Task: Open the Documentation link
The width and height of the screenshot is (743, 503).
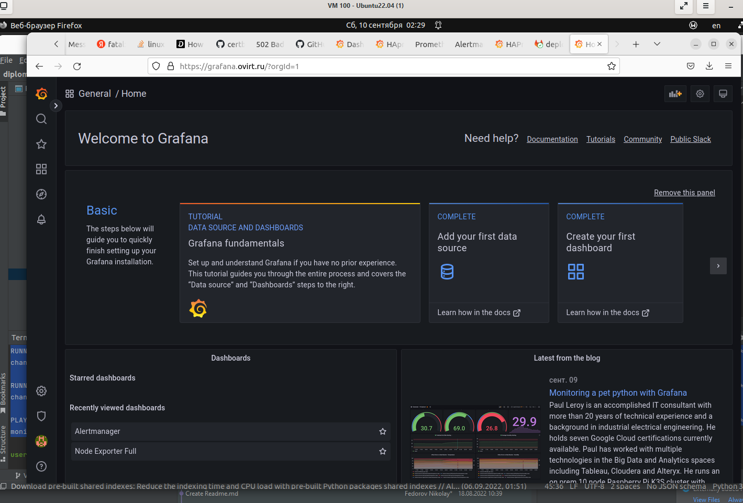Action: [x=552, y=139]
